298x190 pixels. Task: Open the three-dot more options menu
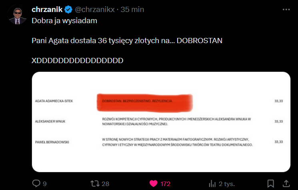tap(286, 9)
